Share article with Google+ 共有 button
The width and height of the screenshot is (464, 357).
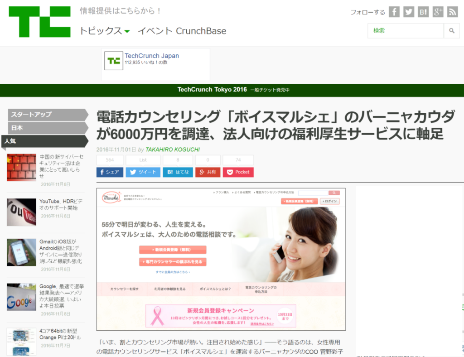208,172
